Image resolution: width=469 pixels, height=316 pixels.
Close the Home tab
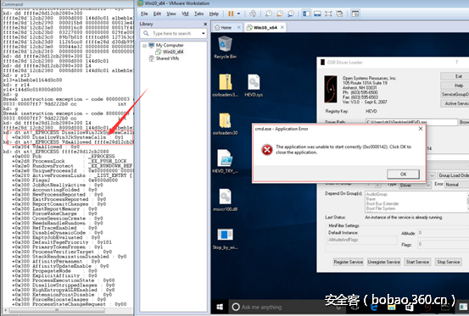tap(238, 27)
